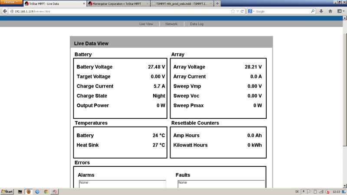The height and width of the screenshot is (195, 347).
Task: Switch to TSMPPT-4th_prod_web.indd tab
Action: click(182, 4)
